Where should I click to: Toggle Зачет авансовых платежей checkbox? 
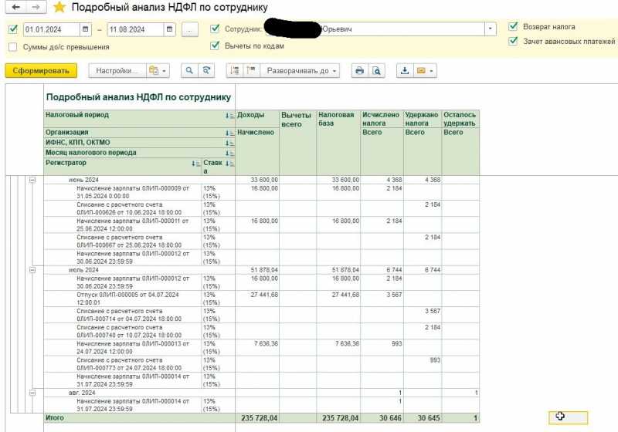pyautogui.click(x=513, y=41)
